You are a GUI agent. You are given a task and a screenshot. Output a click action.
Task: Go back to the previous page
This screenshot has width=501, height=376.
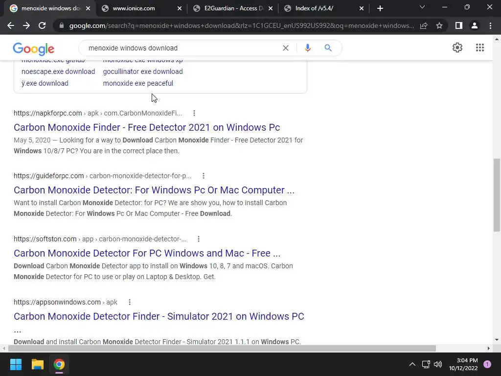[x=11, y=25]
